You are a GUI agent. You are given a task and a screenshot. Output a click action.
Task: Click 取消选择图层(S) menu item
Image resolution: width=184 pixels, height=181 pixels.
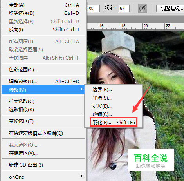tap(43, 50)
